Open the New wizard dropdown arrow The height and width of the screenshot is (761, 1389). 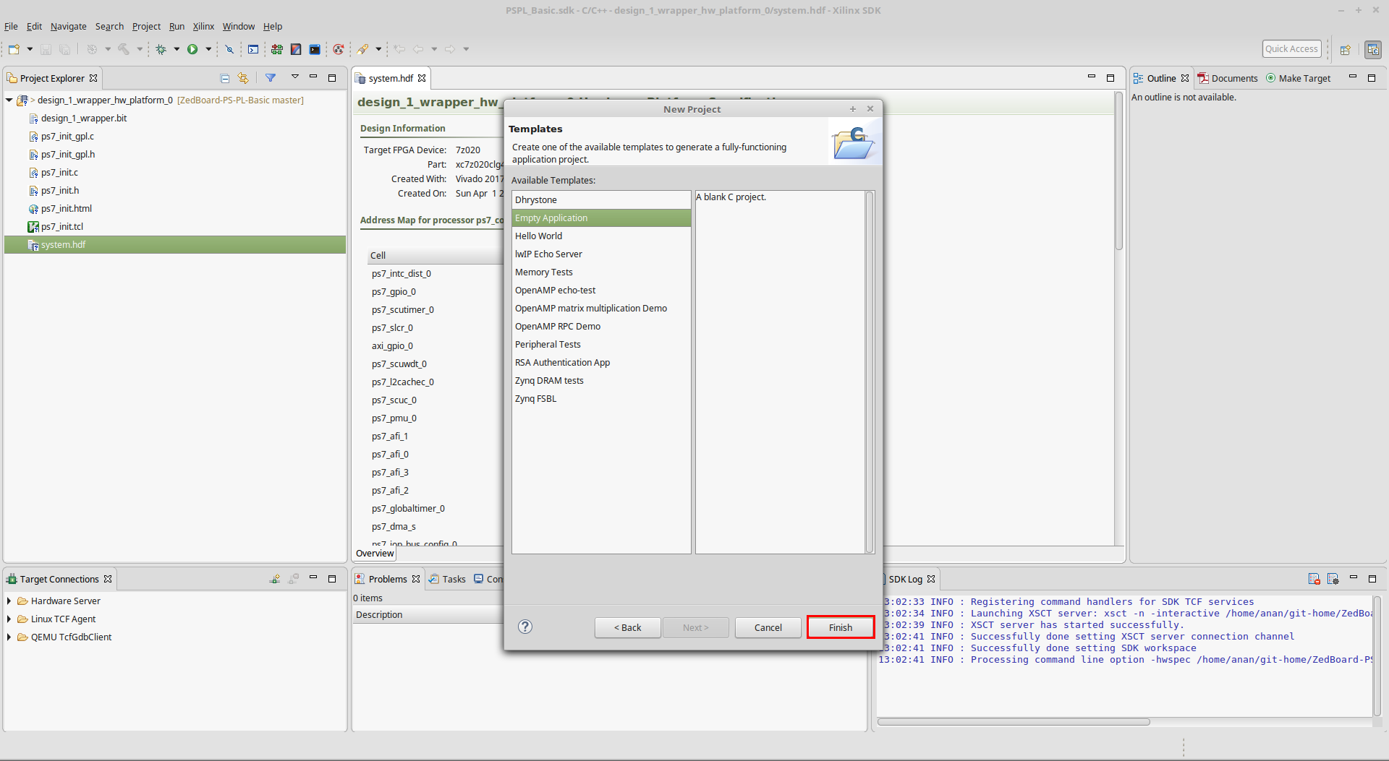(30, 49)
